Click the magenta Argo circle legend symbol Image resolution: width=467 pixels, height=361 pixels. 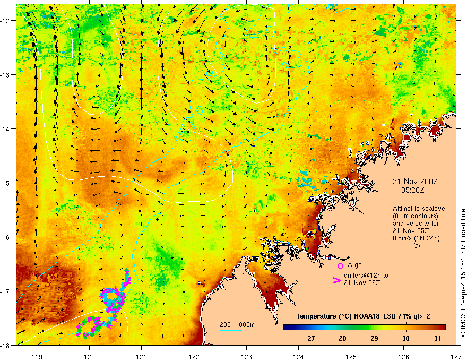[x=340, y=266]
